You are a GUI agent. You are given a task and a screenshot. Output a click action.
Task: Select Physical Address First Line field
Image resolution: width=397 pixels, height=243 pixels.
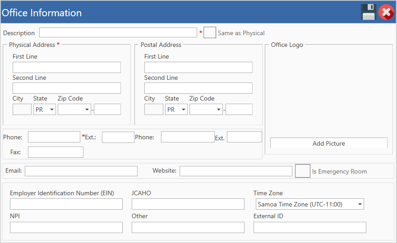coord(67,67)
